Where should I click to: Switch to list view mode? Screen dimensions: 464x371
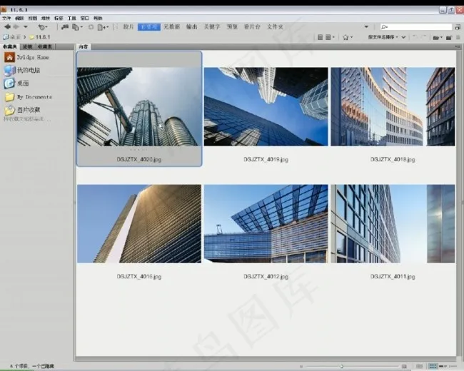tap(454, 366)
